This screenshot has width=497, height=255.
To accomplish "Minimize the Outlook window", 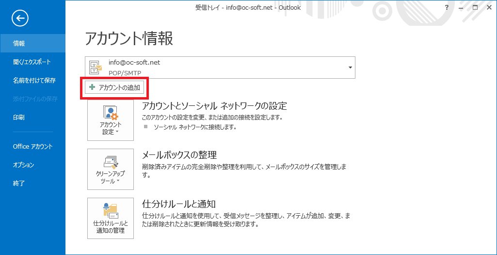I will click(x=461, y=8).
